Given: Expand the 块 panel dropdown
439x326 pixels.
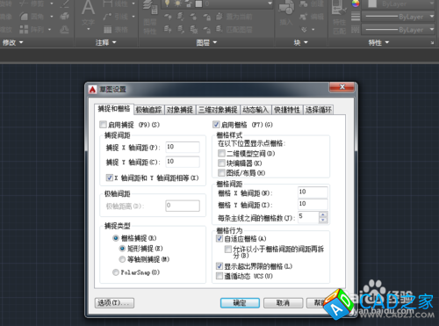Looking at the screenshot, I should pos(301,43).
